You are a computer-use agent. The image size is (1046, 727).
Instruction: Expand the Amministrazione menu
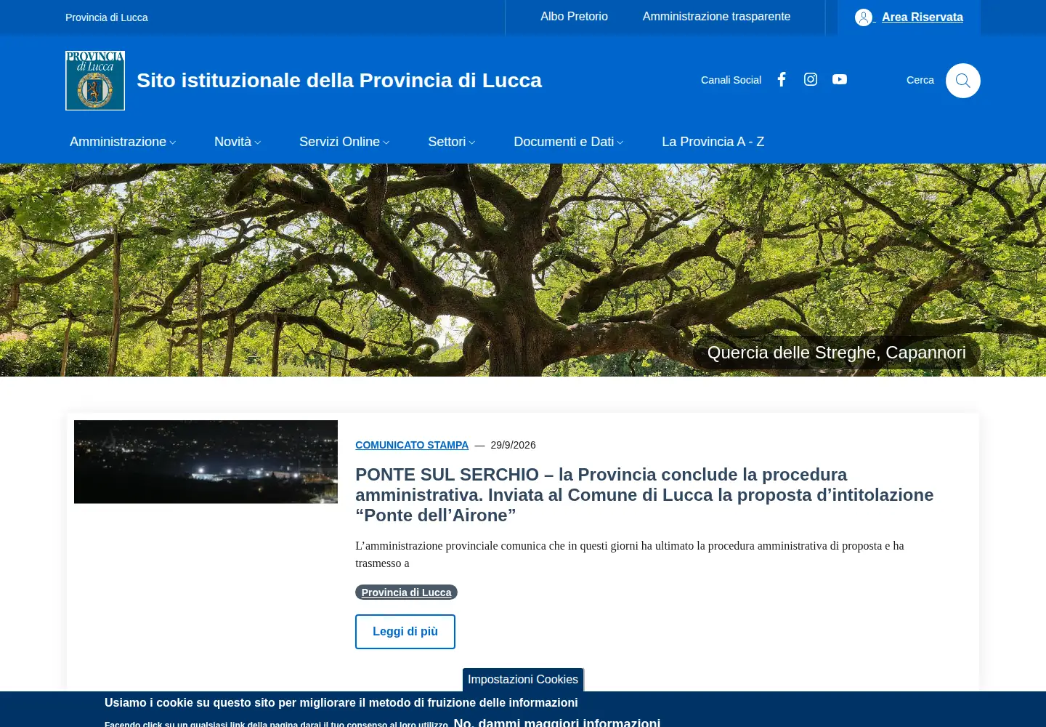pos(122,142)
